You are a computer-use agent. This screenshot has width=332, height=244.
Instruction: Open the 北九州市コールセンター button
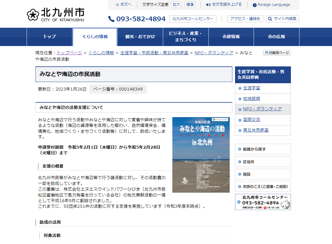(193, 19)
